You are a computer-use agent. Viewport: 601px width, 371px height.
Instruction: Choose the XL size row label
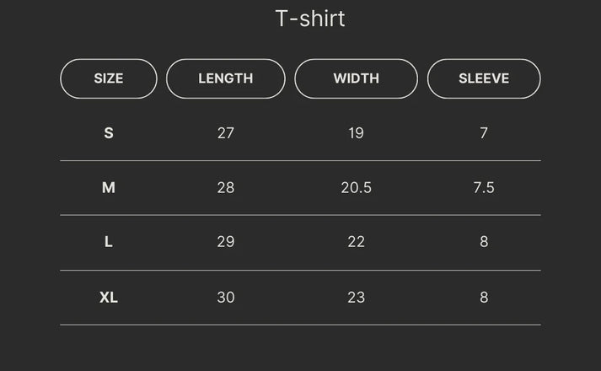tap(109, 298)
